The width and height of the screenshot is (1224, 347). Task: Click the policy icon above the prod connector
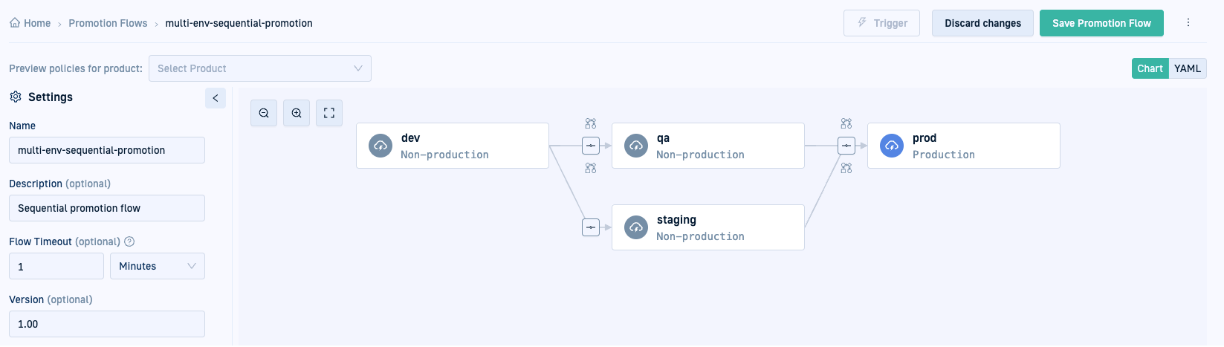[x=846, y=123]
